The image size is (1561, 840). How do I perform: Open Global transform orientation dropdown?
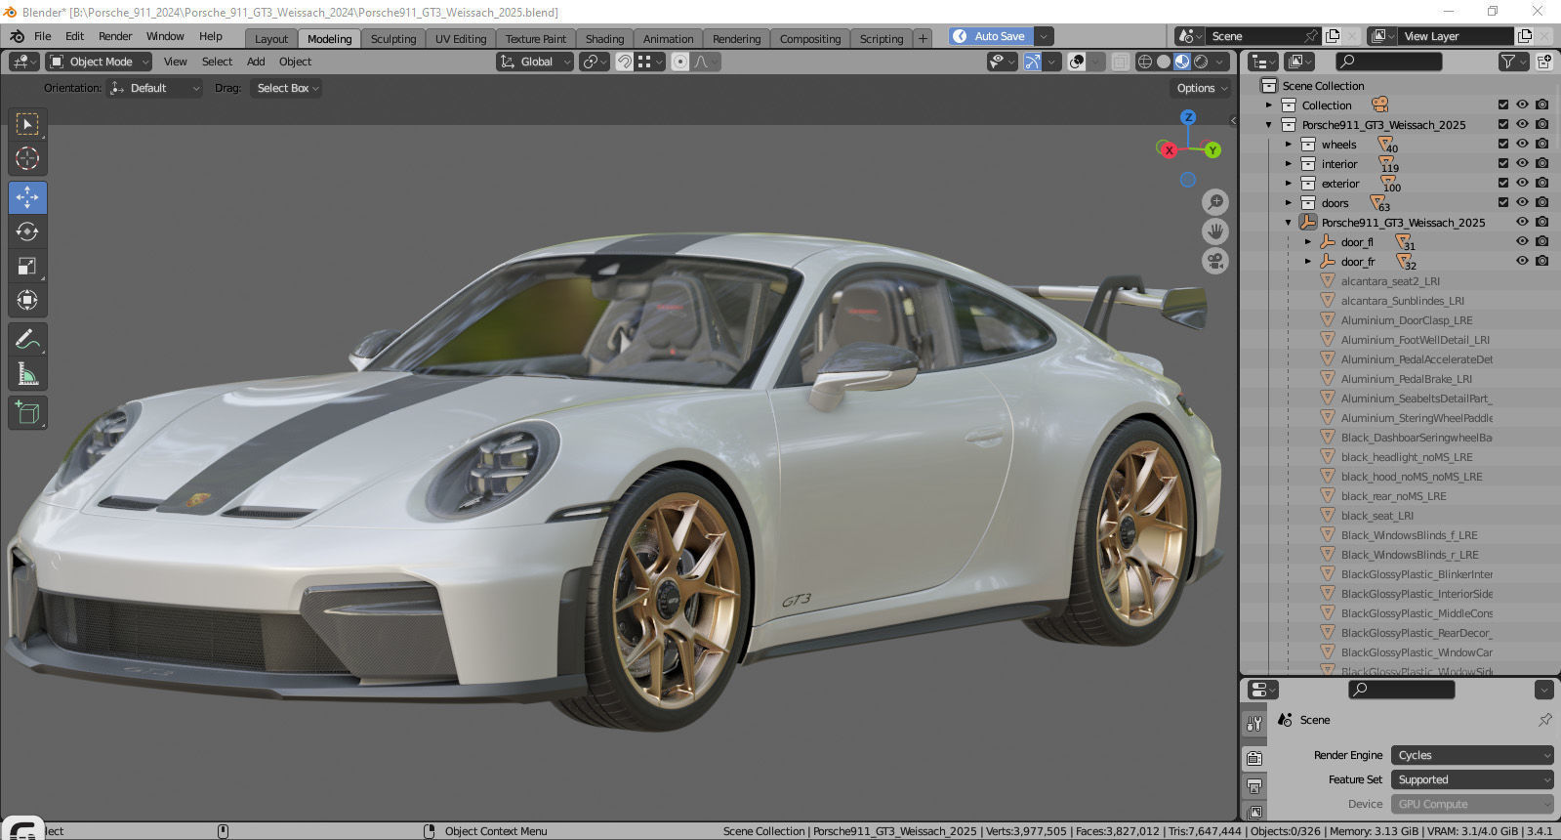pyautogui.click(x=534, y=62)
